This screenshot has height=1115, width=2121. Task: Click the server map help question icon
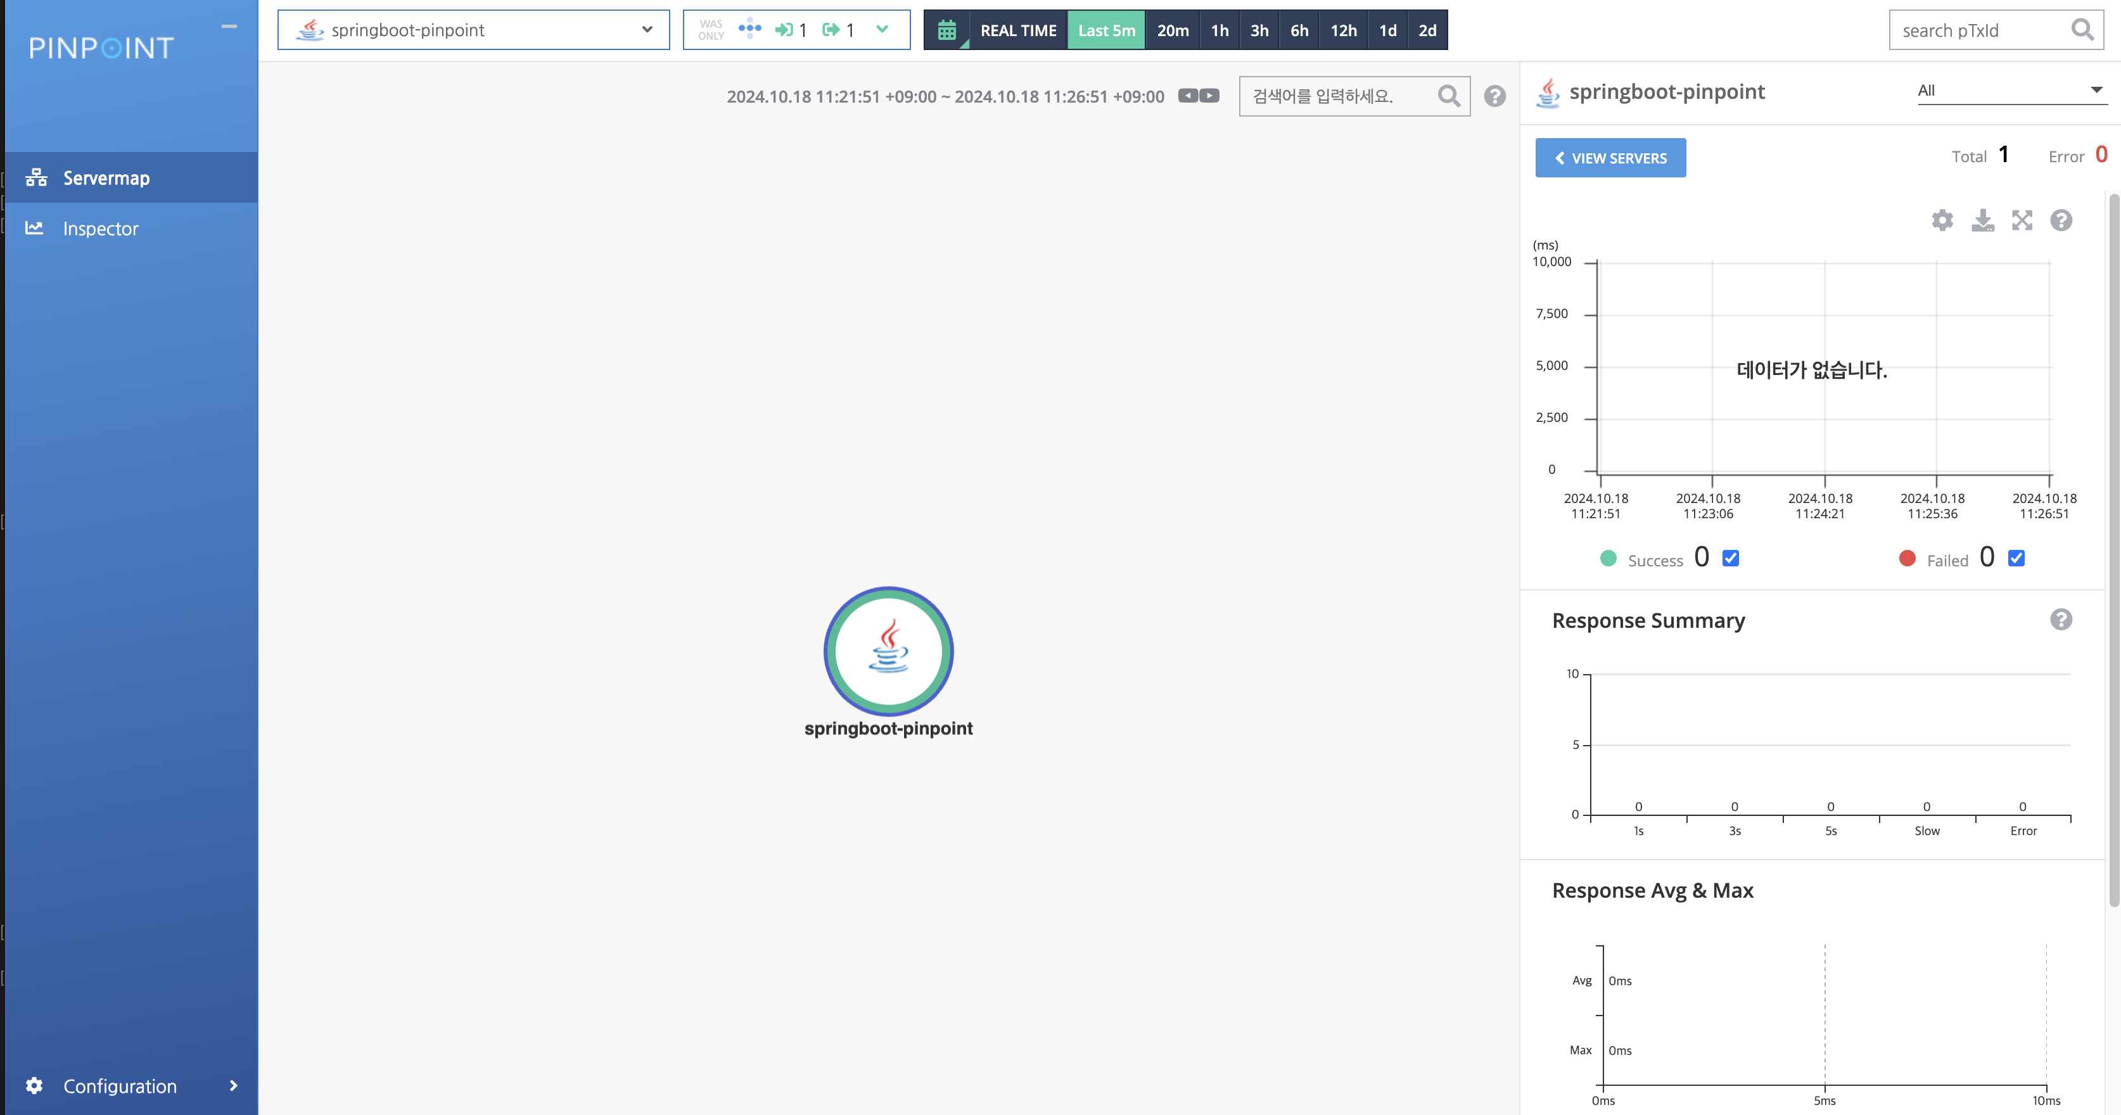pos(1494,96)
